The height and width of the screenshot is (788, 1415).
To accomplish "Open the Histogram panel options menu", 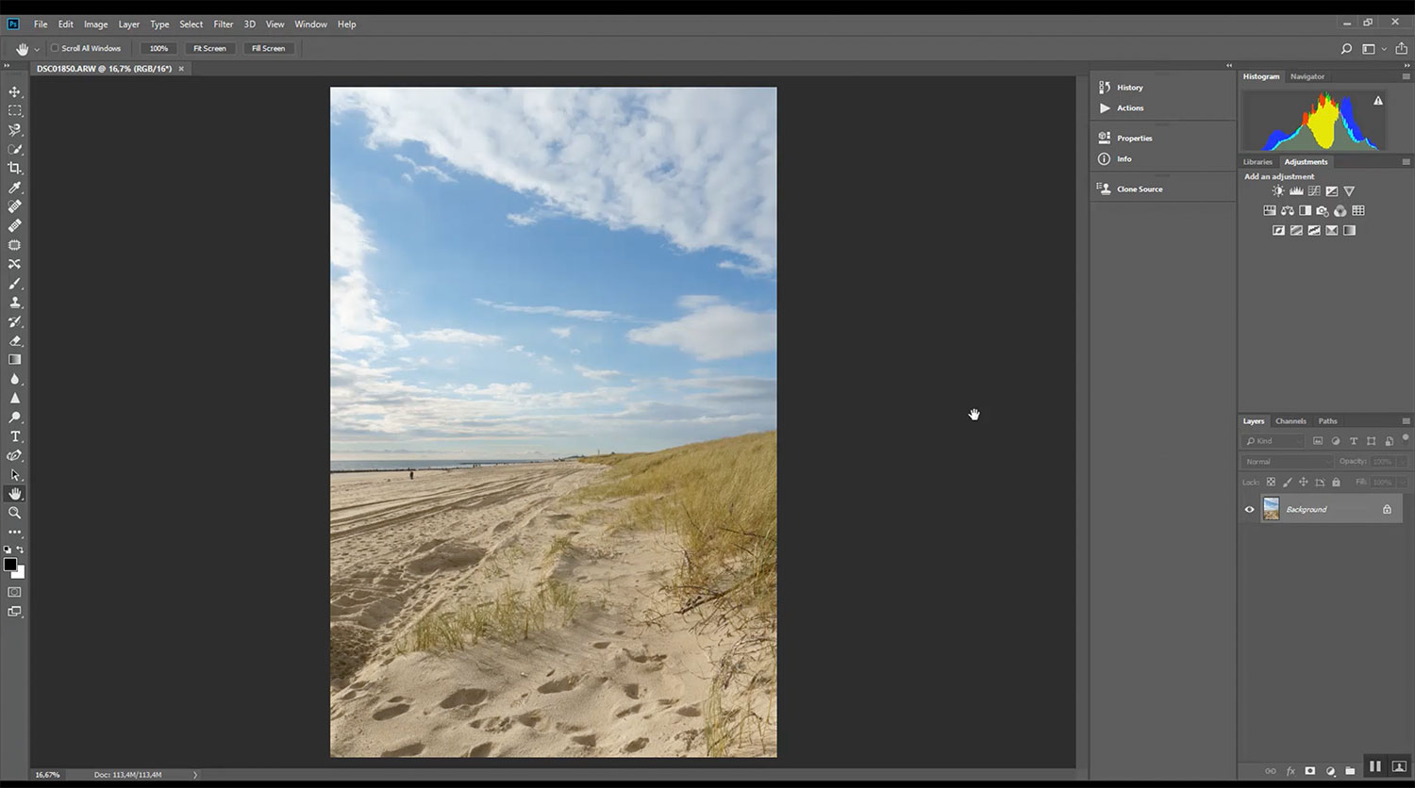I will 1406,76.
